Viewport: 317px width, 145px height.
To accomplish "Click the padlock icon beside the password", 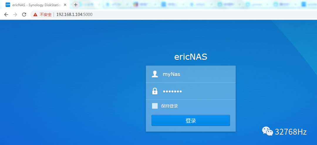I will [x=155, y=91].
